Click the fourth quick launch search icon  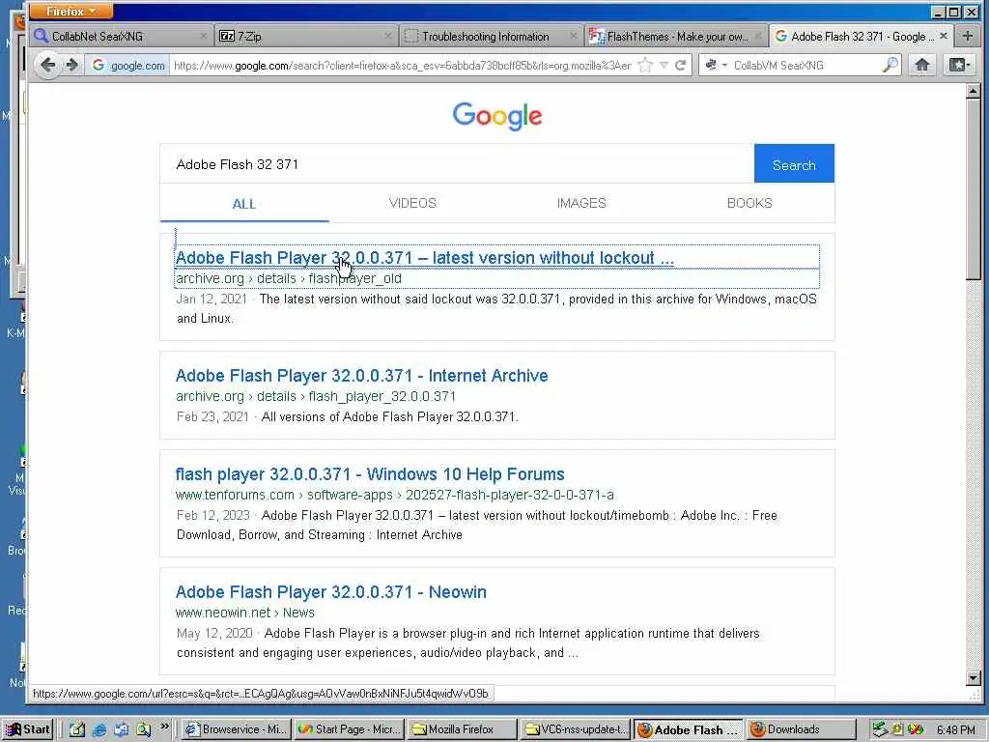(x=143, y=729)
